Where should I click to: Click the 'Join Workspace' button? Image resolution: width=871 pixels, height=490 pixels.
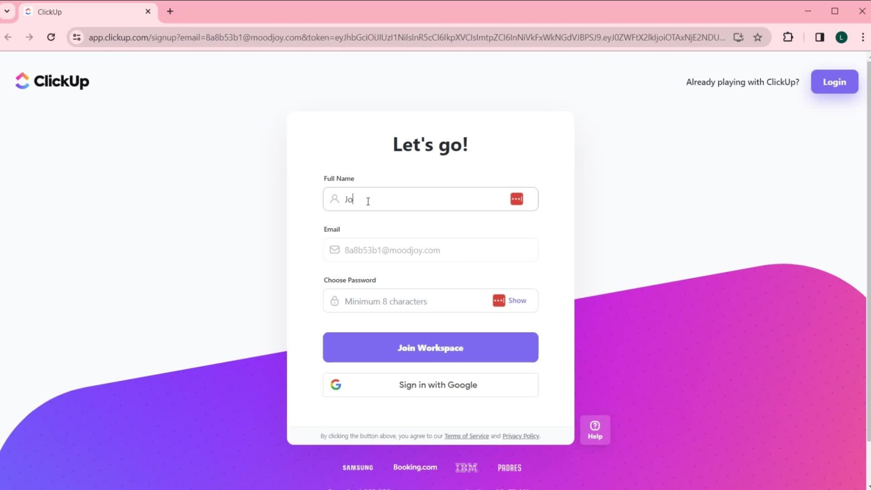tap(430, 348)
